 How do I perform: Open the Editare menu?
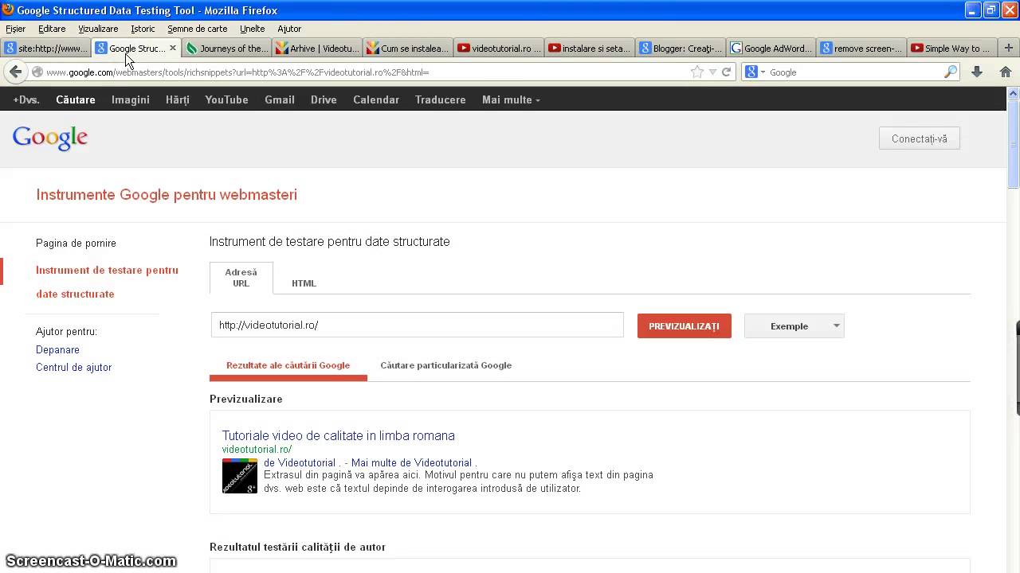tap(52, 29)
